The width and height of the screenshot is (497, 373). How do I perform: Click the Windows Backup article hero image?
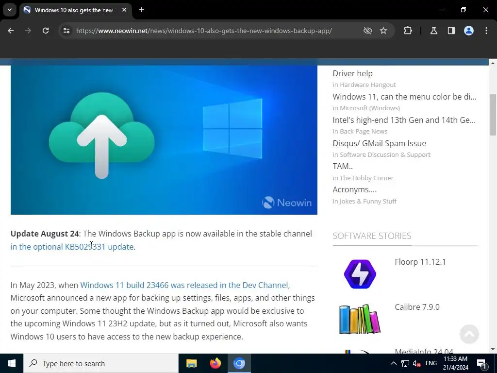click(164, 140)
